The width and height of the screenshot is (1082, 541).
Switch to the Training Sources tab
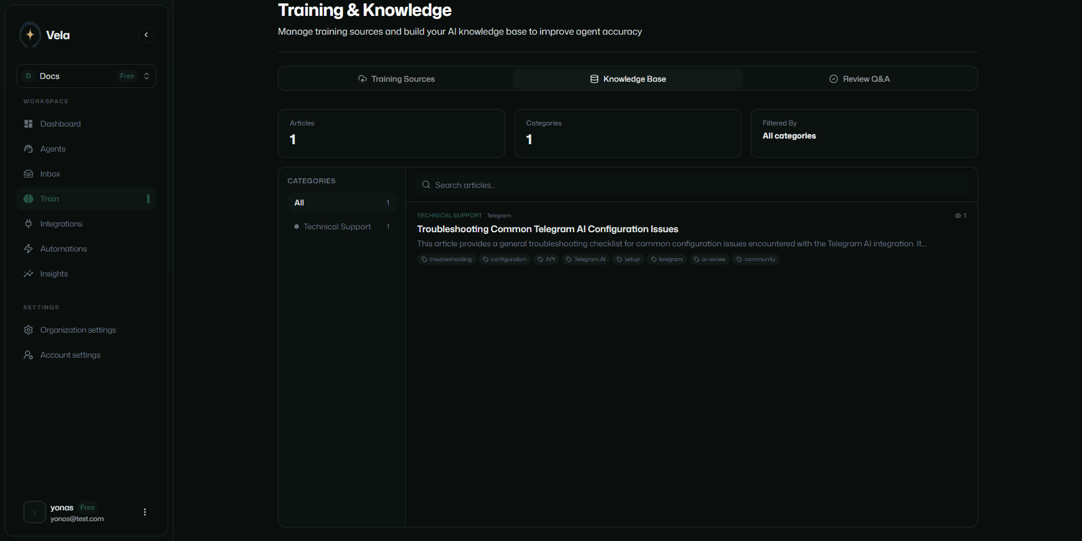tap(396, 79)
